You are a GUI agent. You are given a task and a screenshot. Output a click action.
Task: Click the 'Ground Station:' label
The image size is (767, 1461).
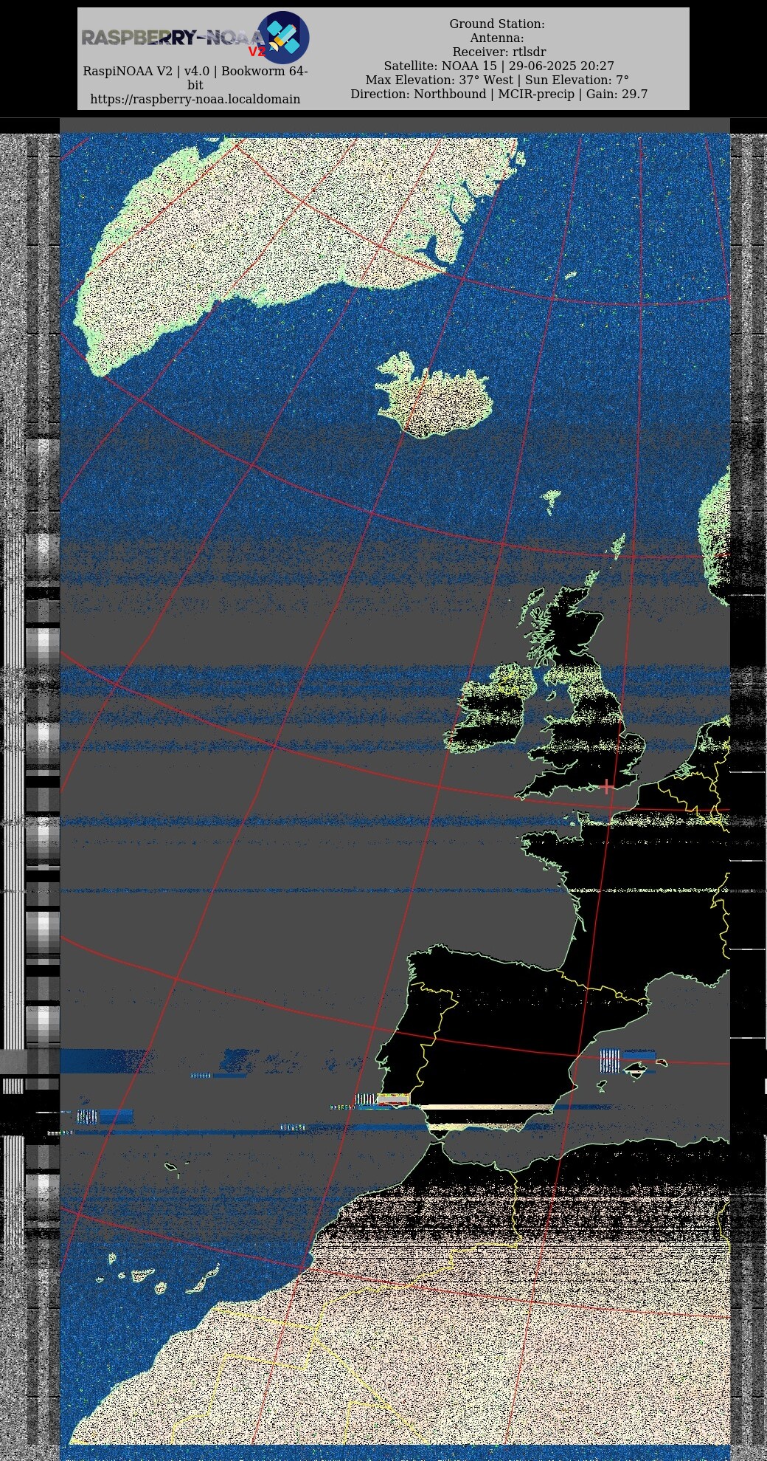(x=497, y=24)
